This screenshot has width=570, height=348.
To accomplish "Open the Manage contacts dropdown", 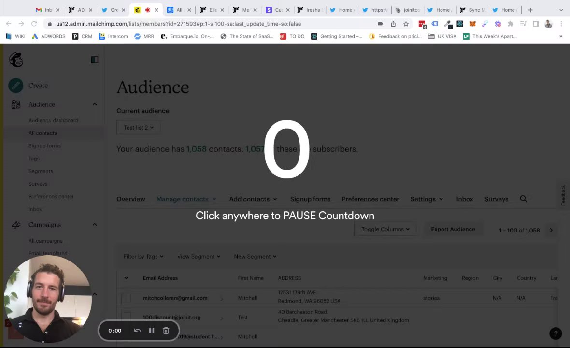I will tap(186, 199).
